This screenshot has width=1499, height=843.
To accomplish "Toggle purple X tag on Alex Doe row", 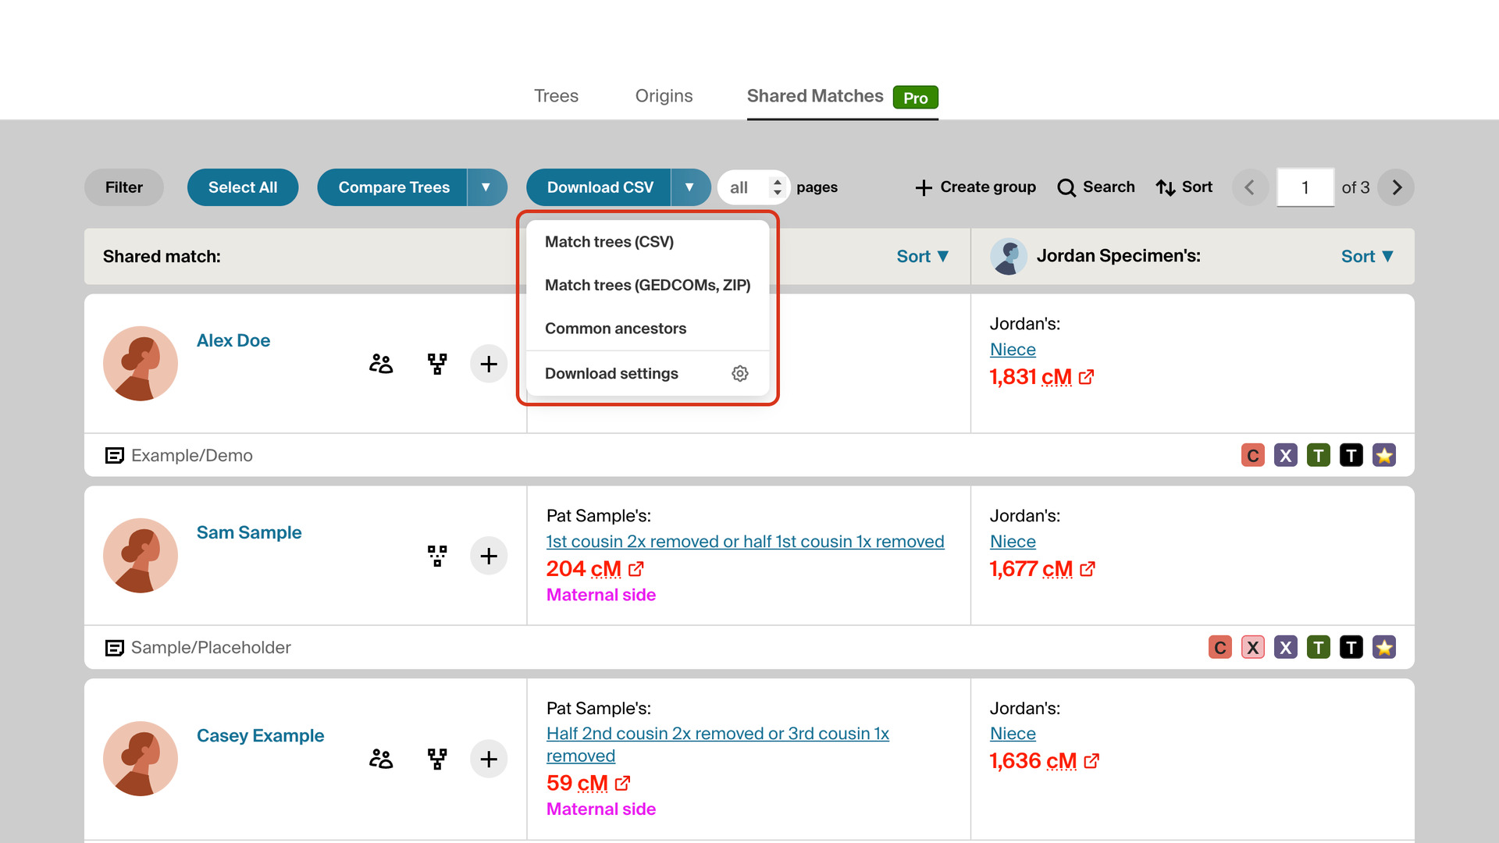I will click(1286, 455).
